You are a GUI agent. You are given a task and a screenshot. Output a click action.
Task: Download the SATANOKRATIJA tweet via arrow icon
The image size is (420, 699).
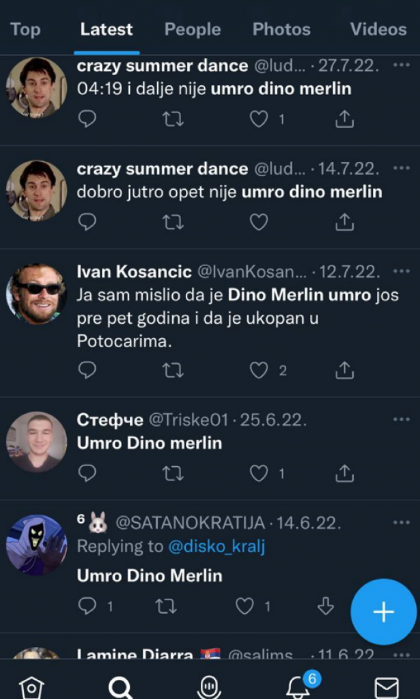[x=325, y=606]
